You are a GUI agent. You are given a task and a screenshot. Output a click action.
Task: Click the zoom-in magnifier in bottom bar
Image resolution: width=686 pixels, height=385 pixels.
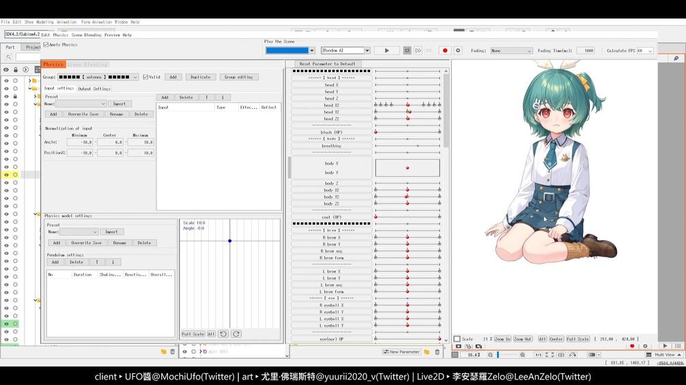pyautogui.click(x=522, y=355)
